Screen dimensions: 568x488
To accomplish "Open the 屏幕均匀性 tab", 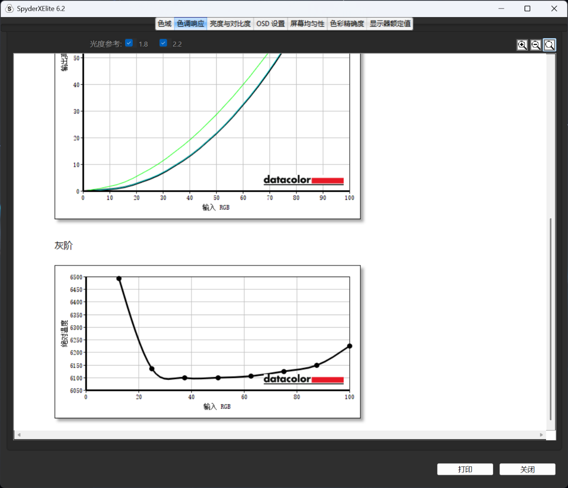I will [x=307, y=24].
